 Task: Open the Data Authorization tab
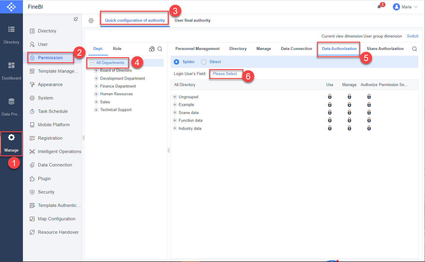[339, 49]
